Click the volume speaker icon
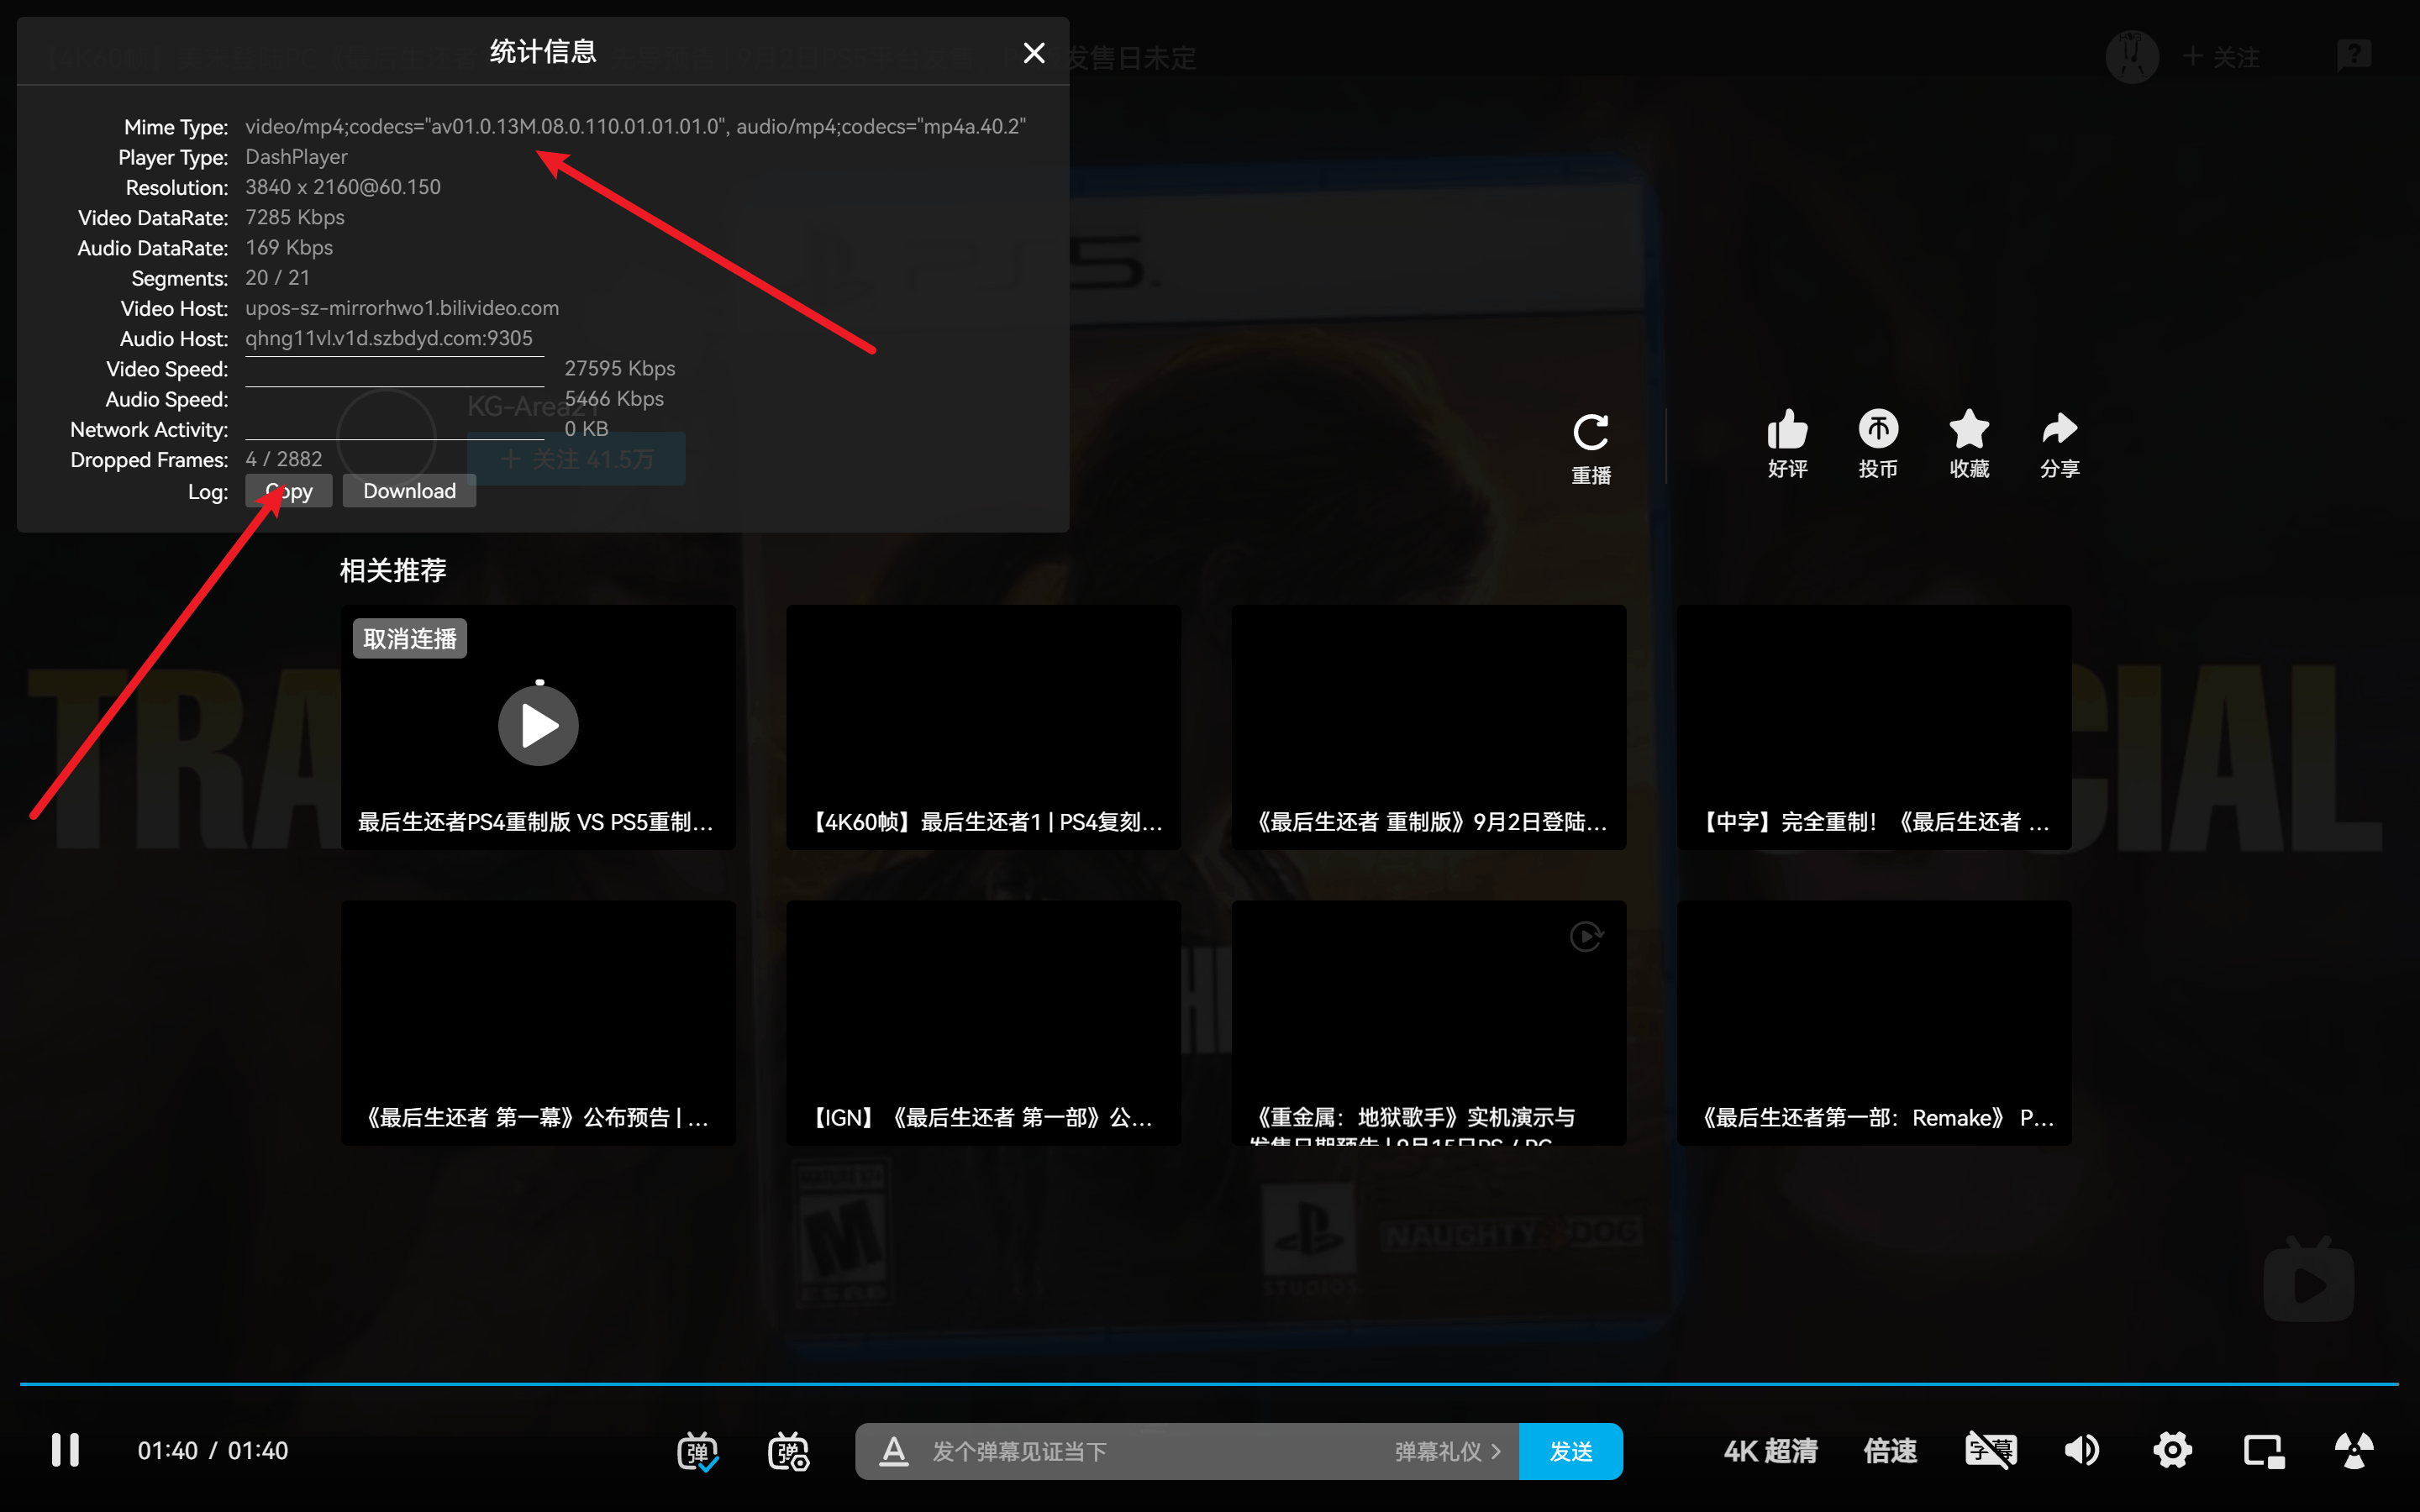 point(2082,1450)
